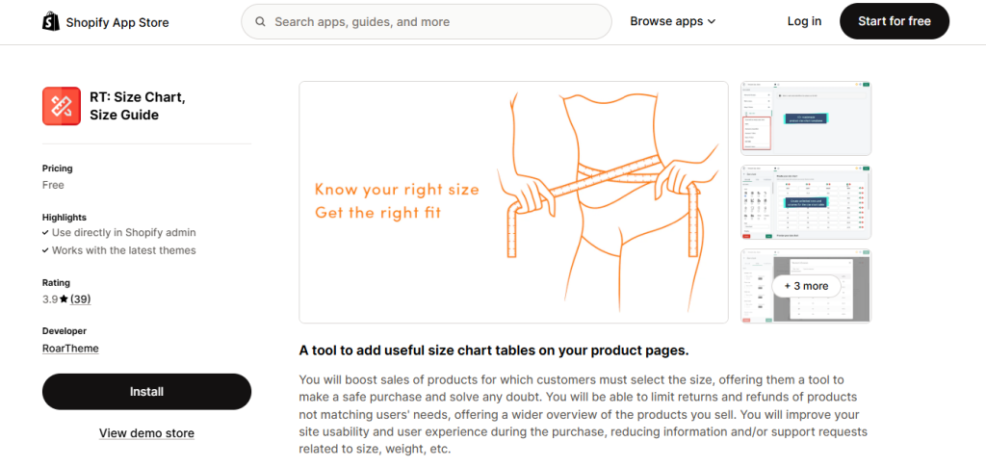Image resolution: width=986 pixels, height=467 pixels.
Task: Expand the Browse apps dropdown
Action: pos(672,21)
